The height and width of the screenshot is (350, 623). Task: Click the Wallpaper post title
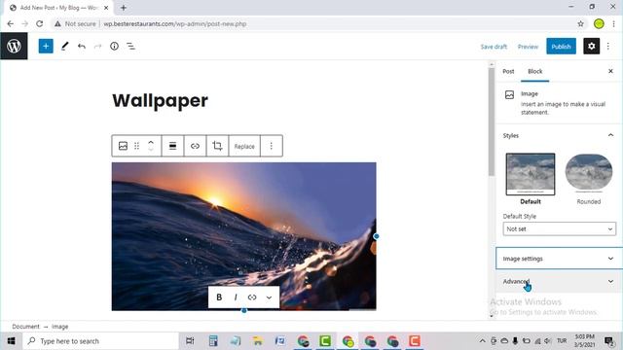click(160, 100)
